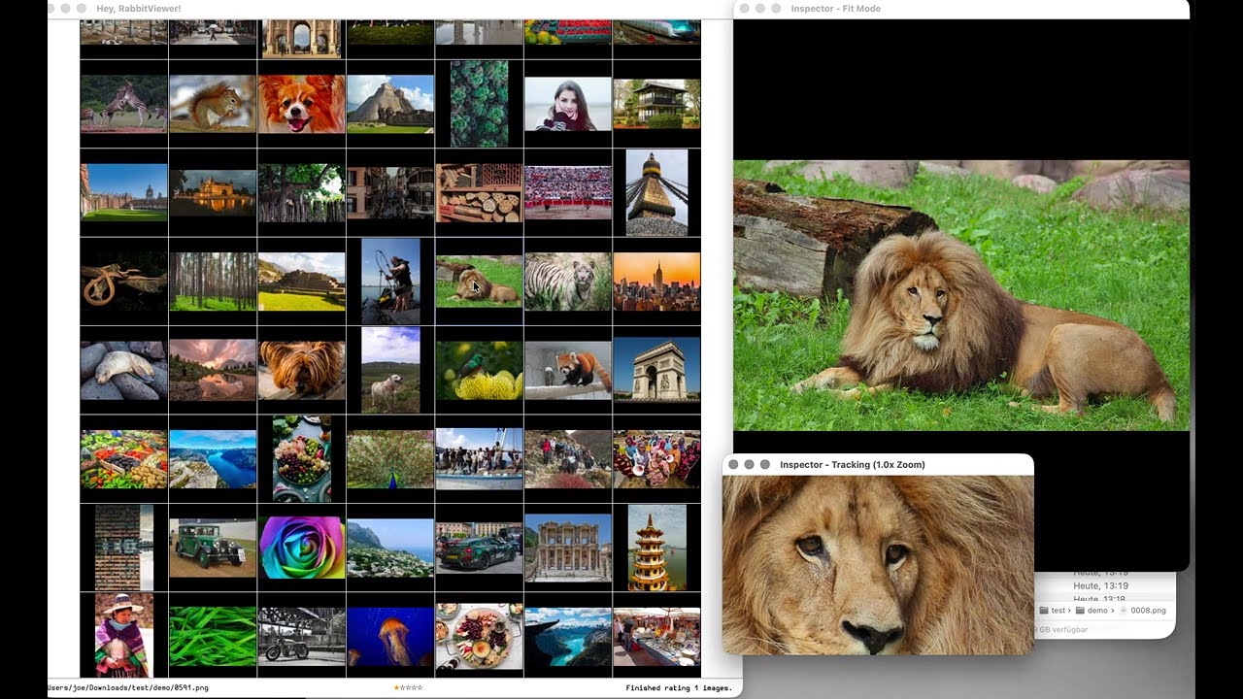Screen dimensions: 1243x699
Task: Select the bird on yellow flower thumbnail
Action: 479,370
